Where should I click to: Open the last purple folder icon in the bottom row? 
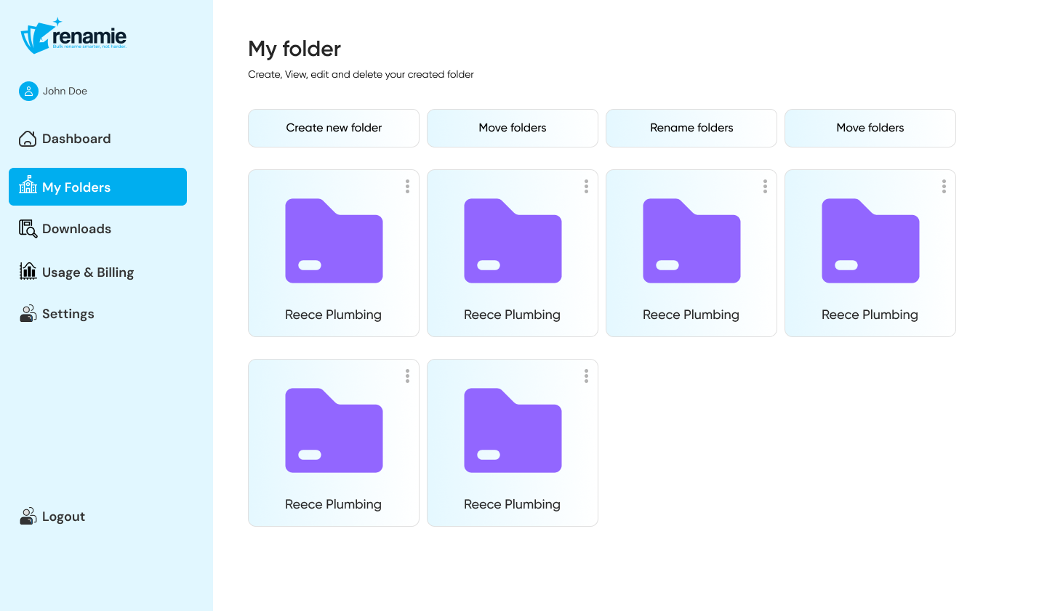click(513, 430)
